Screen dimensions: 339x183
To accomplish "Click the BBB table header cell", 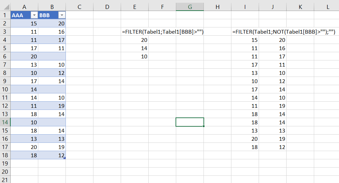I will 52,15.
